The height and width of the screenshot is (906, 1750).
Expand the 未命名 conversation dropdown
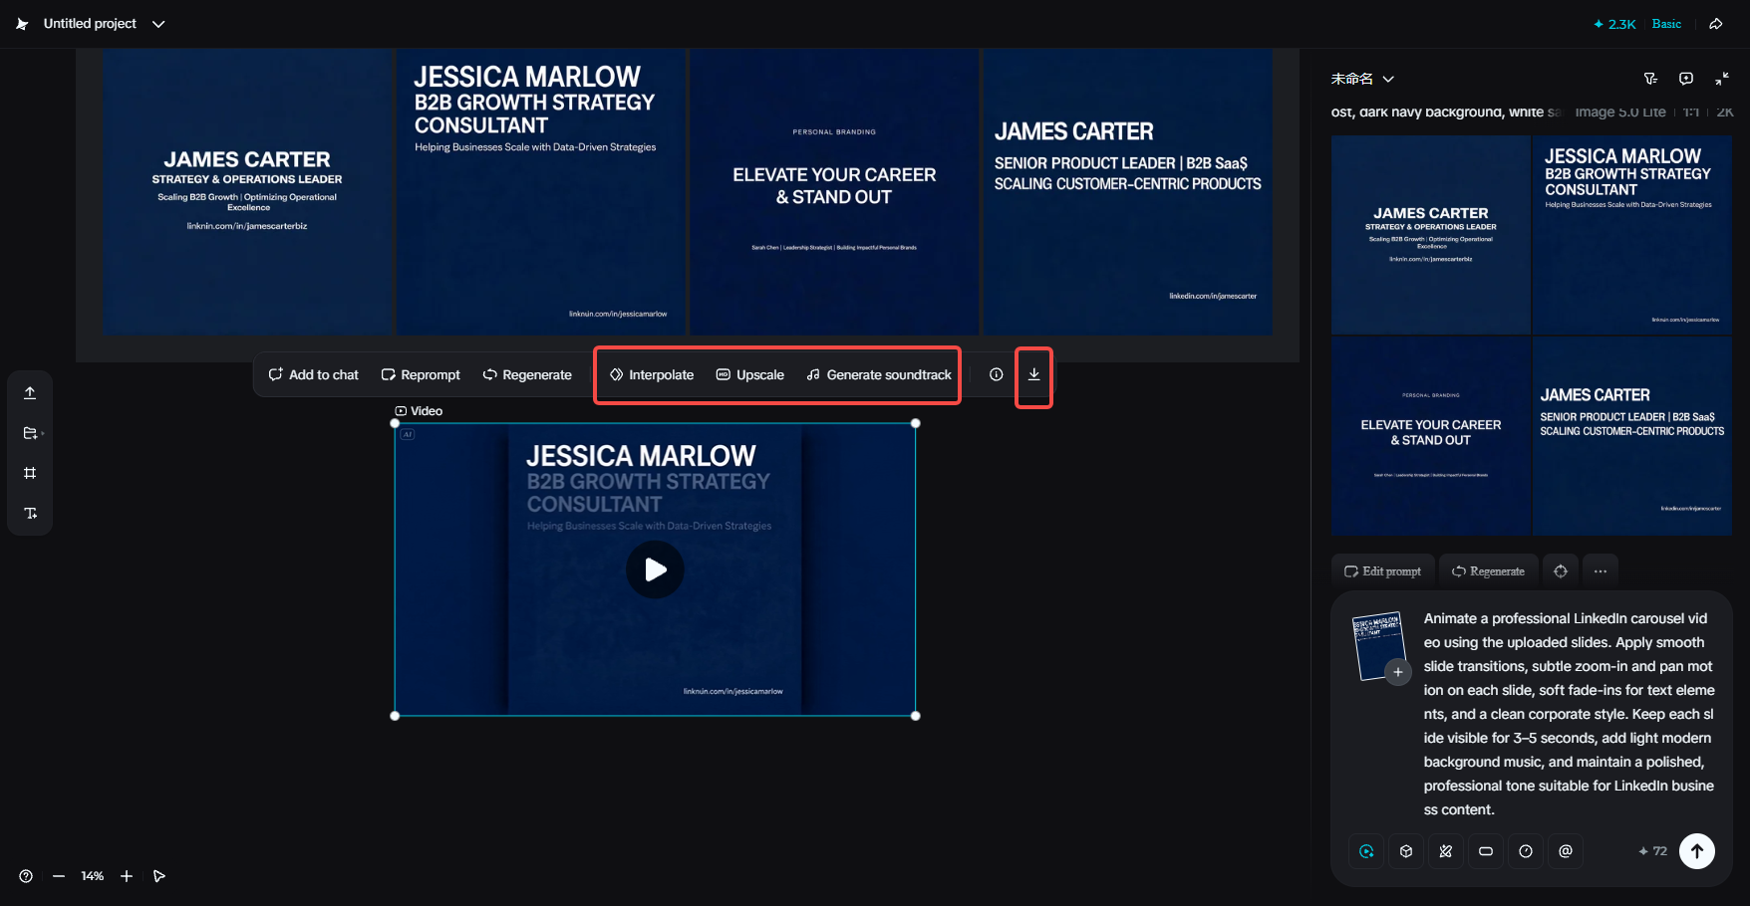[x=1362, y=79]
